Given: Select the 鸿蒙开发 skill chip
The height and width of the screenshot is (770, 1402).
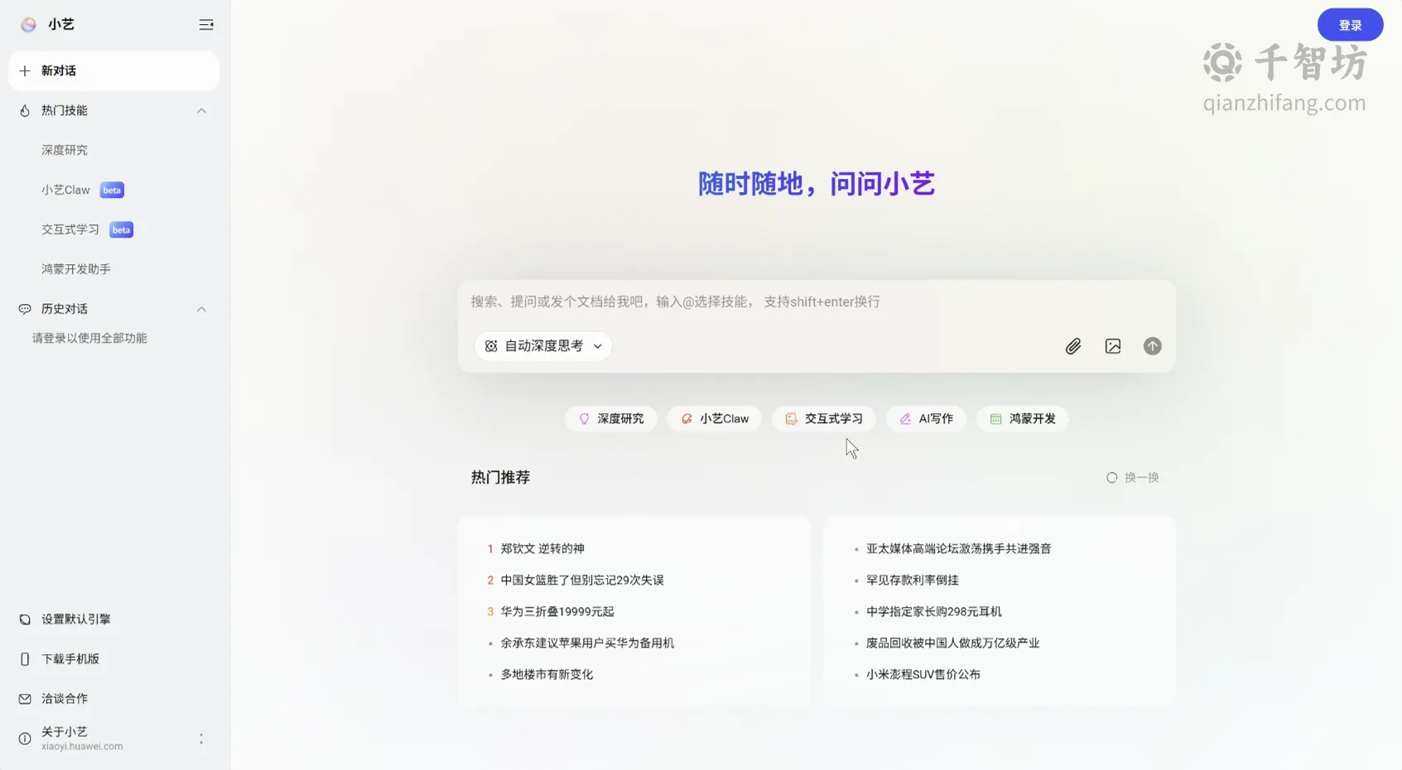Looking at the screenshot, I should click(x=1023, y=419).
